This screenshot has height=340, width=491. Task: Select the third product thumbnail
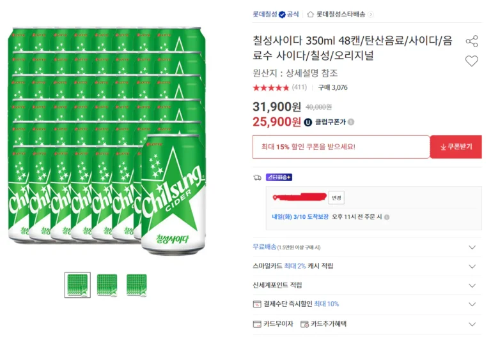(136, 285)
